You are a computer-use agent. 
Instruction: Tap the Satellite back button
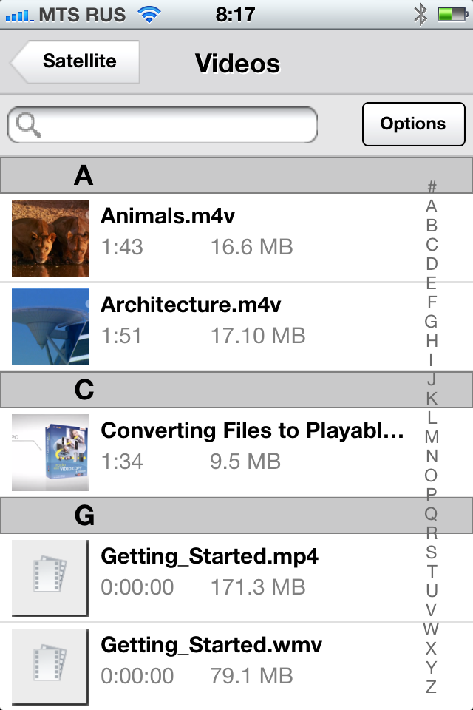(x=77, y=62)
